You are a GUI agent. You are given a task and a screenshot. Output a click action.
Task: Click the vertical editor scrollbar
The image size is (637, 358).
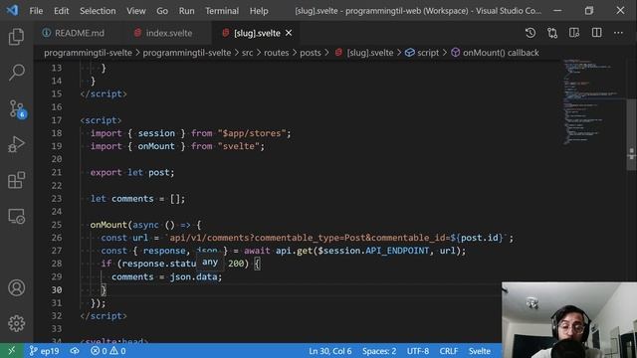[x=631, y=135]
